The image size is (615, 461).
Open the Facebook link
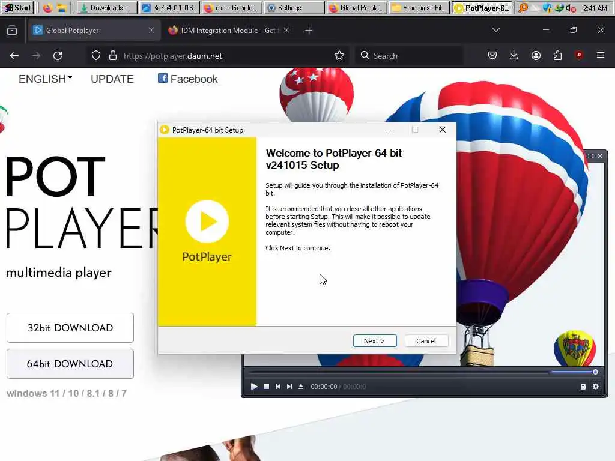[x=188, y=79]
